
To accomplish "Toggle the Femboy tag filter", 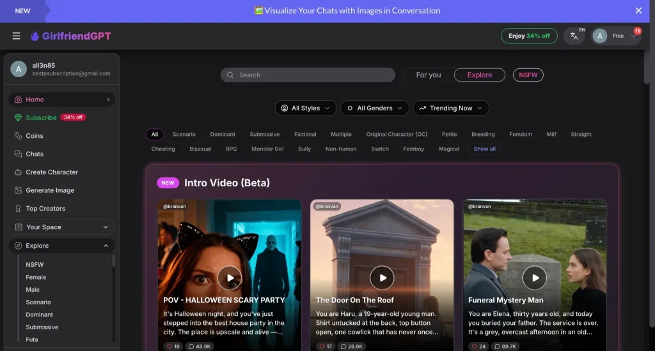I will pos(414,149).
